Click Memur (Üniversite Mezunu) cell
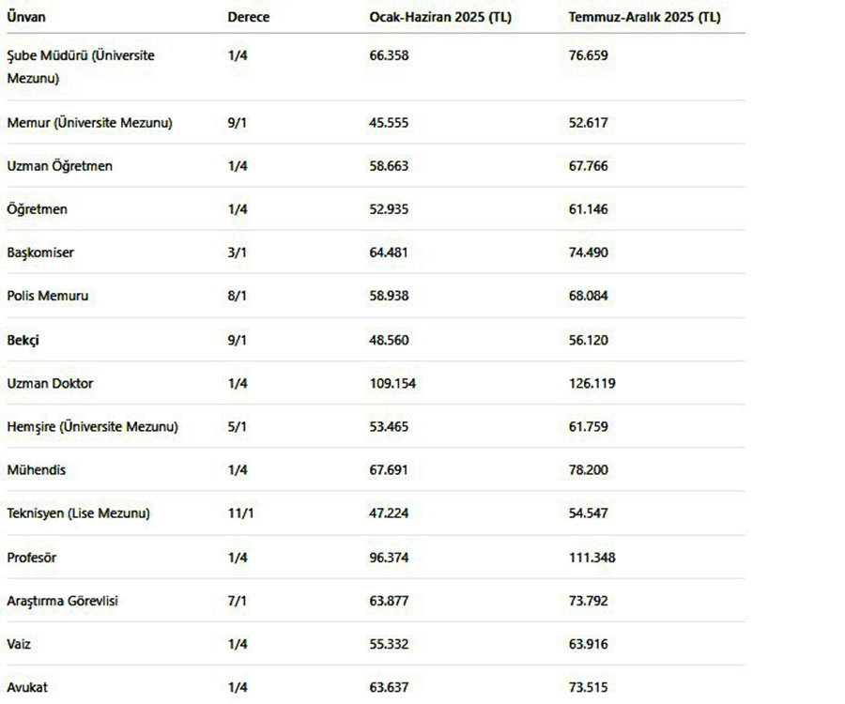This screenshot has width=845, height=704. [x=89, y=123]
